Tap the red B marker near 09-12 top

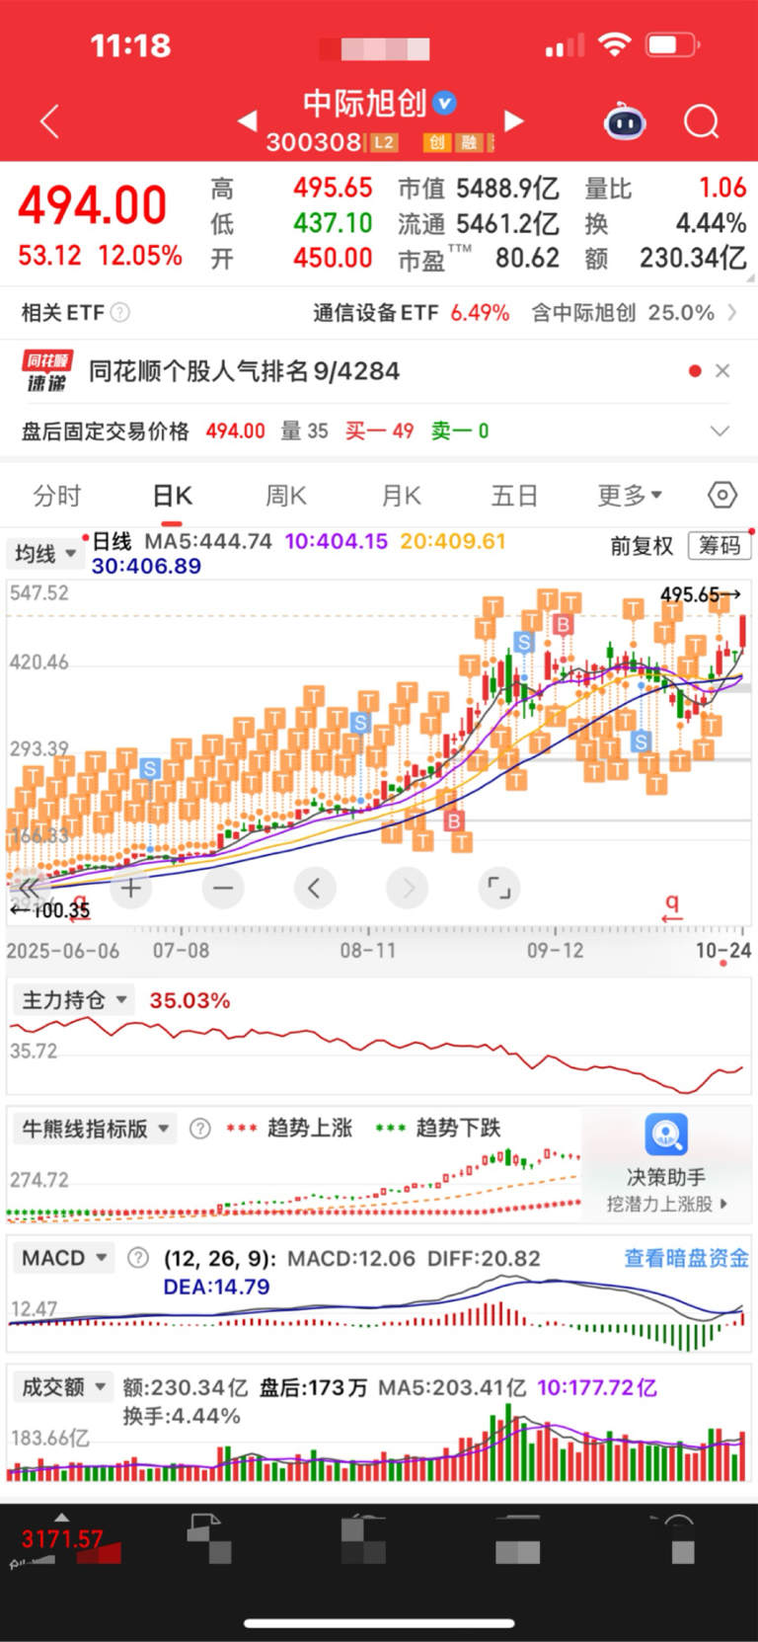point(563,624)
